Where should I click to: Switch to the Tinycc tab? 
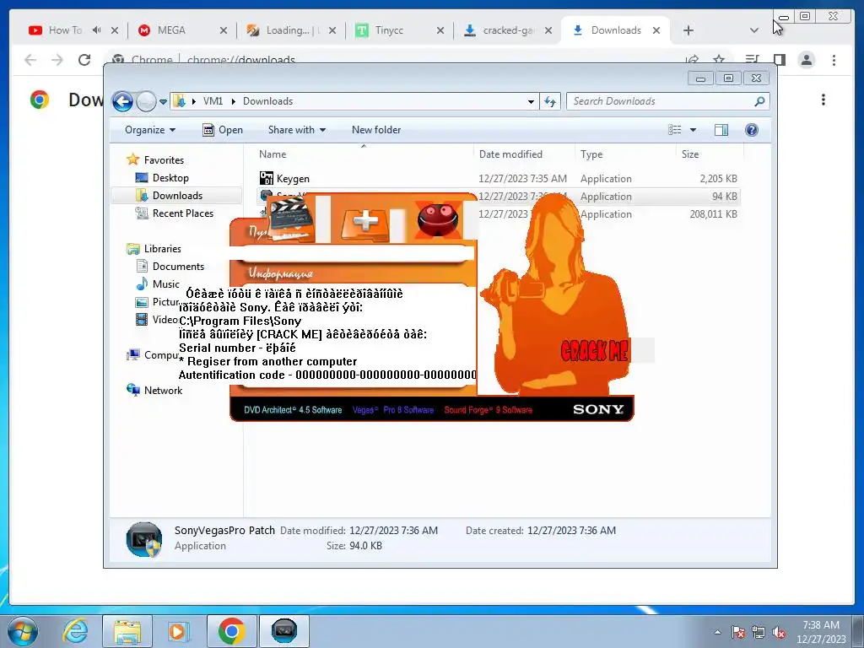coord(389,30)
